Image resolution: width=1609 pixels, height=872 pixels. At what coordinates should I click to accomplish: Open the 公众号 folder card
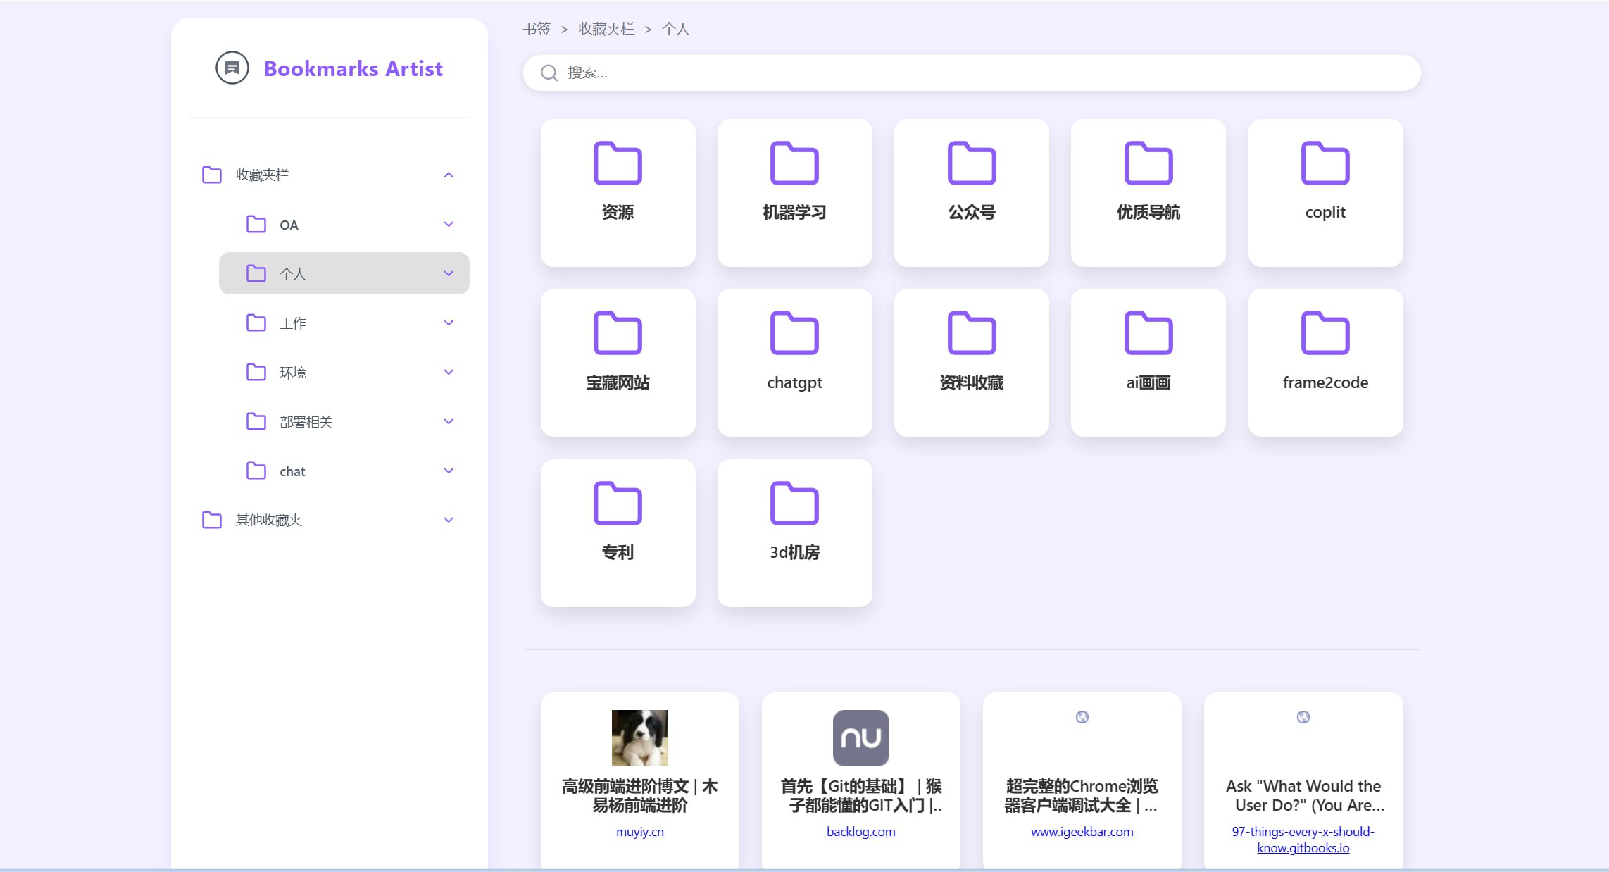tap(971, 192)
